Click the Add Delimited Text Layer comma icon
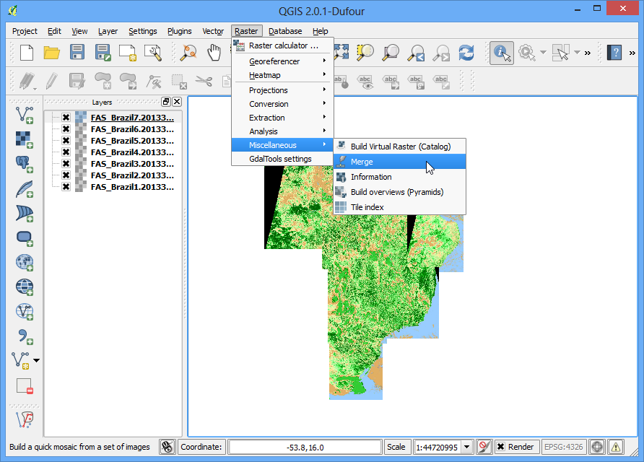Viewport: 644px width, 462px height. click(x=25, y=336)
